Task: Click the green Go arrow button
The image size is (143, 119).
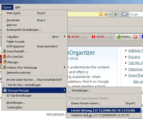Action: (116, 14)
